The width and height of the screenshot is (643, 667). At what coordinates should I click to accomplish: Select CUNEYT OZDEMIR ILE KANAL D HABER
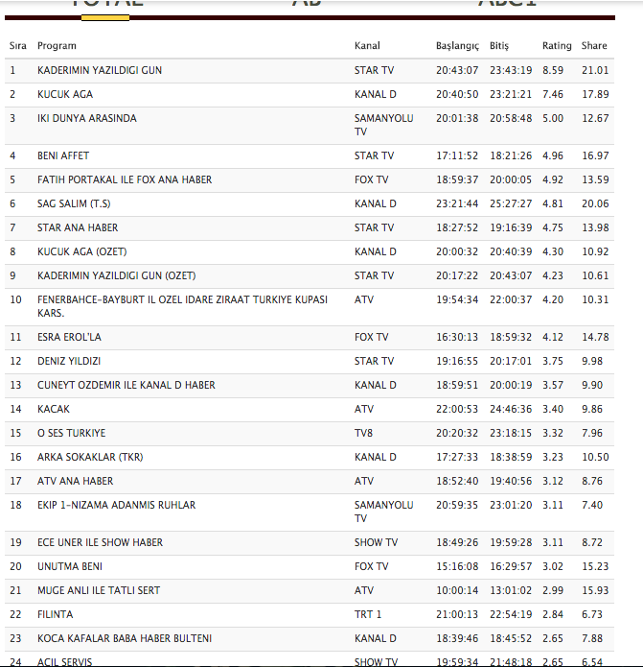click(x=126, y=385)
